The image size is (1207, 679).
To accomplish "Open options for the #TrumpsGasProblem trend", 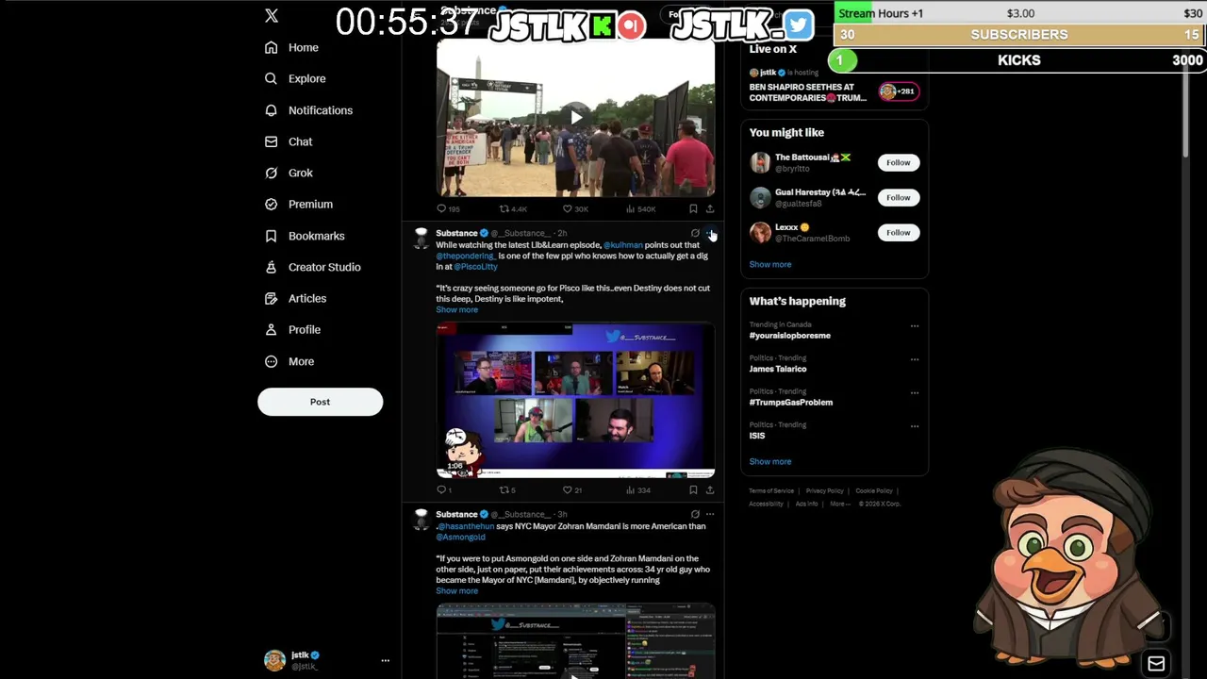I will click(914, 392).
